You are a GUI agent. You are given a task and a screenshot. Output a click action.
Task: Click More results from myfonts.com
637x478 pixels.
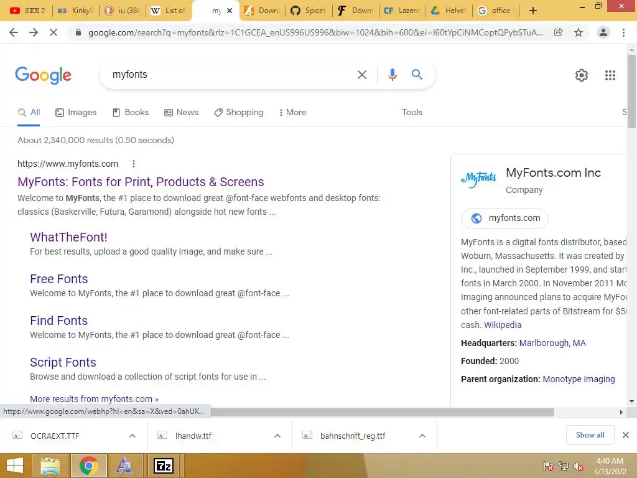[95, 399]
